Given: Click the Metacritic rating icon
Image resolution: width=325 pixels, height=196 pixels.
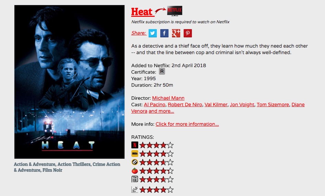Looking at the screenshot, I should click(135, 162).
